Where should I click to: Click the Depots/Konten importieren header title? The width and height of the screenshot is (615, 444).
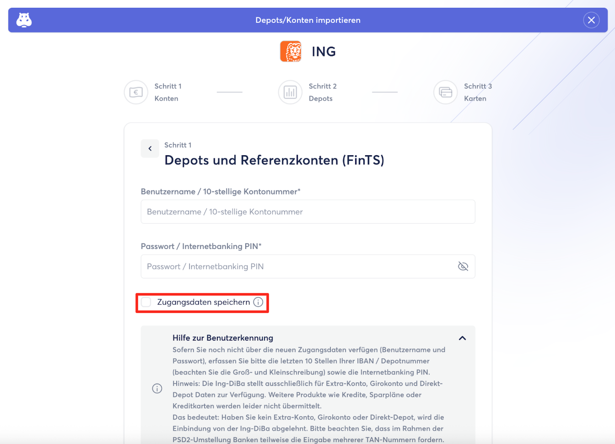pyautogui.click(x=307, y=20)
